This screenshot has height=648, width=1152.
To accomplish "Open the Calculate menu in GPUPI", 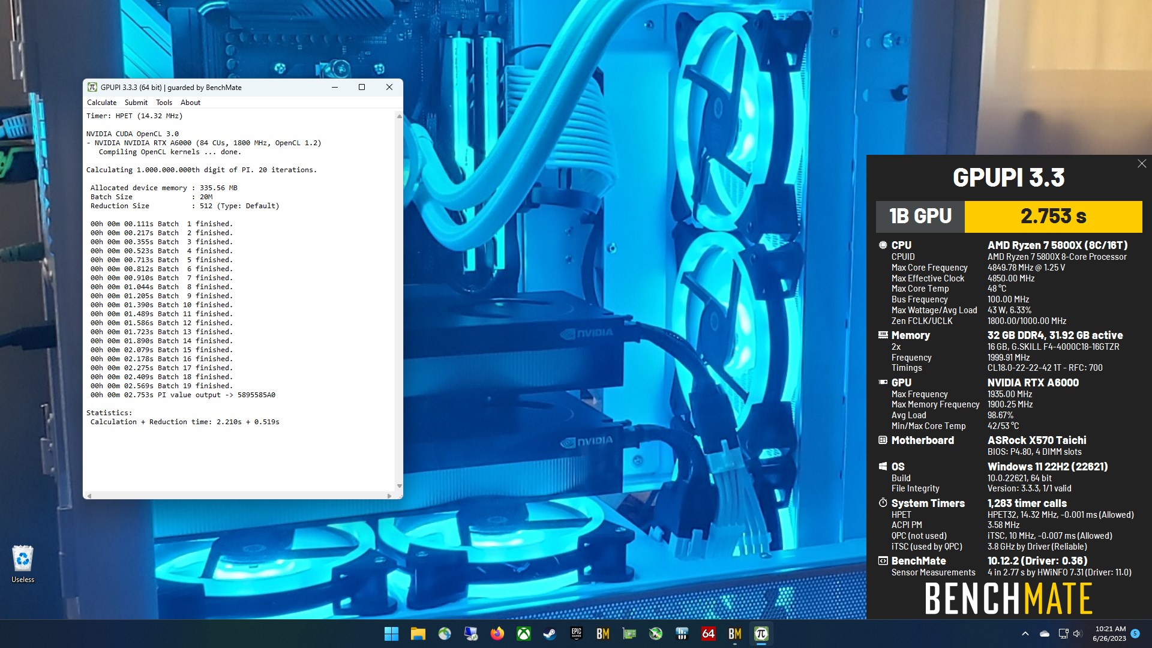I will coord(101,103).
